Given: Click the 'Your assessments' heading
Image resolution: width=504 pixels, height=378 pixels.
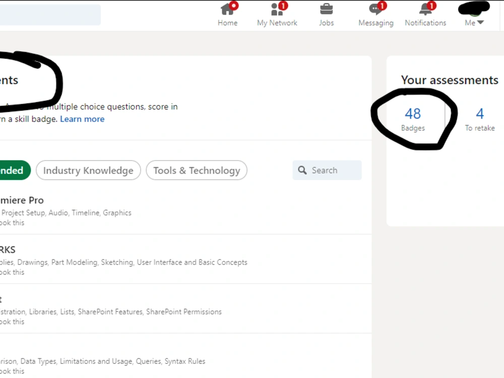Looking at the screenshot, I should [x=450, y=80].
